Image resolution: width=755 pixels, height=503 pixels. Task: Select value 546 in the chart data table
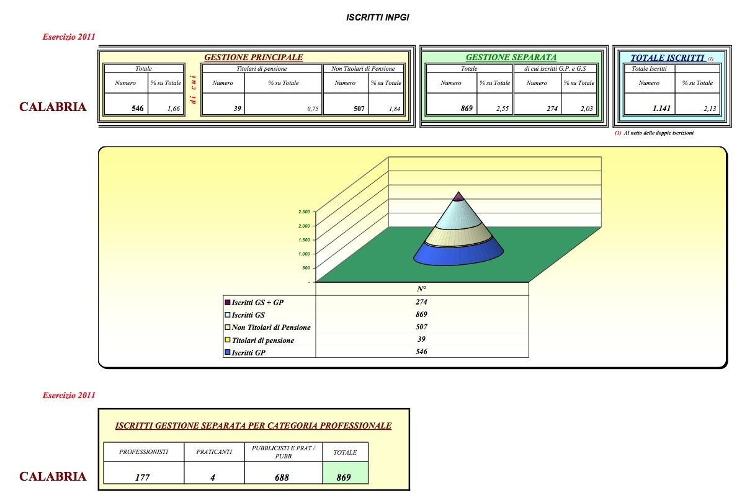(x=422, y=352)
